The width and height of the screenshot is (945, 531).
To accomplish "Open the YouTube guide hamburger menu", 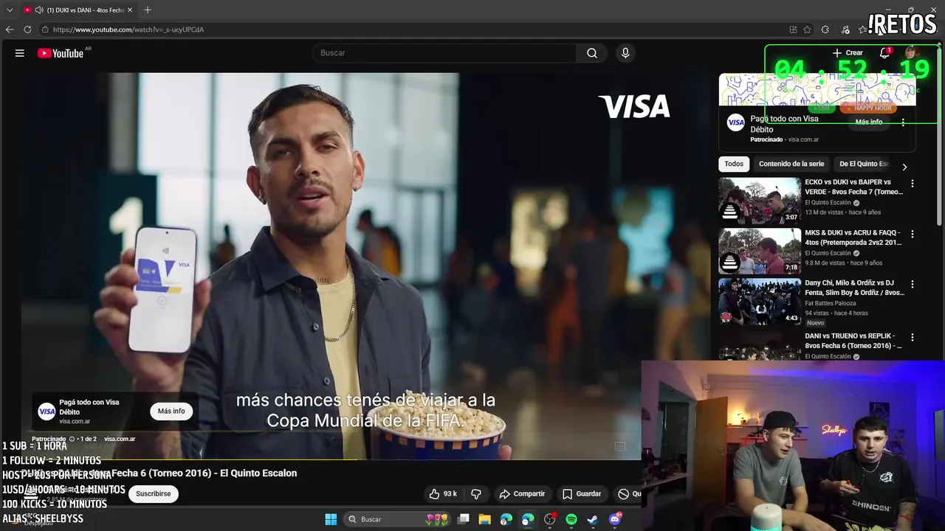I will tap(20, 53).
